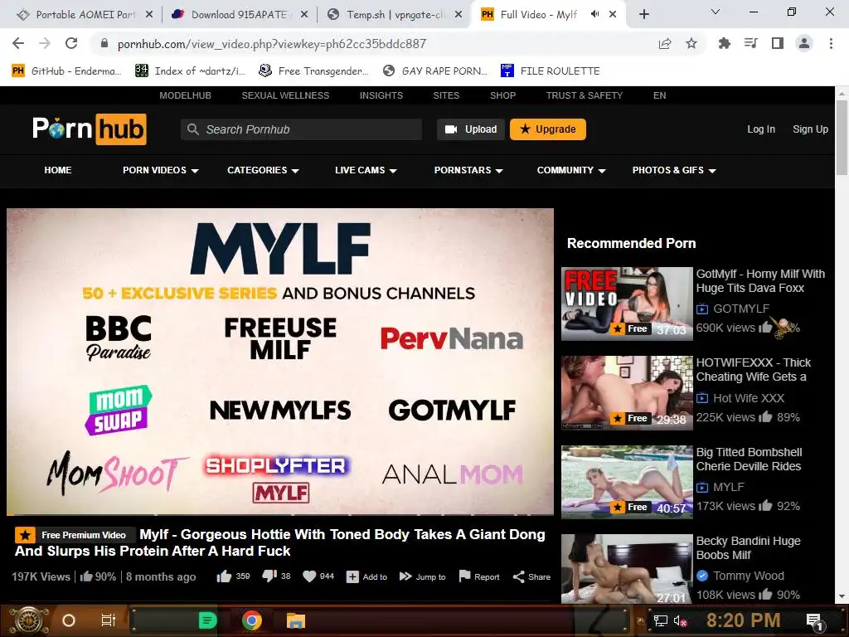Screen dimensions: 849x637
Task: Open the Chrome three-dot menu
Action: 831,43
